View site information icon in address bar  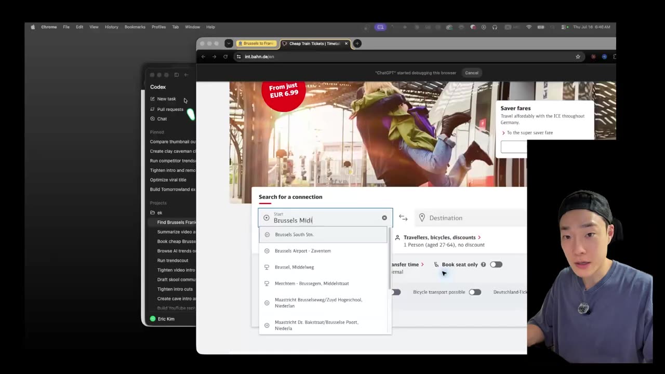pyautogui.click(x=239, y=57)
